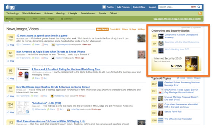Open 'Cops shoot homeowner' story

(181, 106)
